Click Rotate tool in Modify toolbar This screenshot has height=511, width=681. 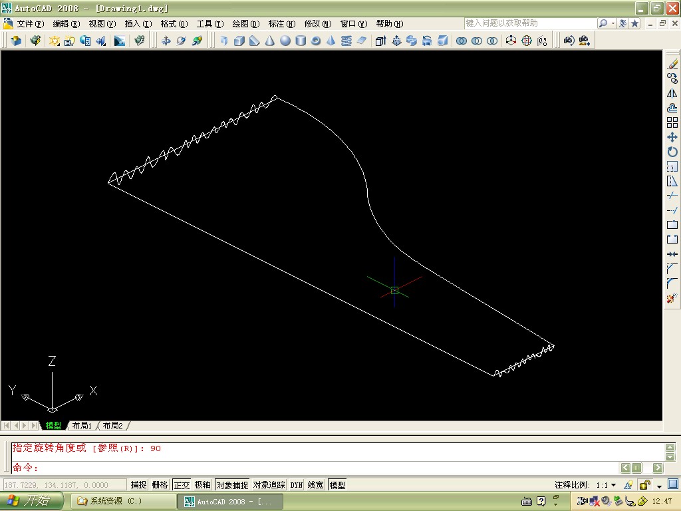click(x=672, y=152)
